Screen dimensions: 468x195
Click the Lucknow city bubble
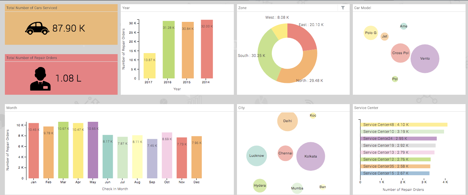coord(256,156)
